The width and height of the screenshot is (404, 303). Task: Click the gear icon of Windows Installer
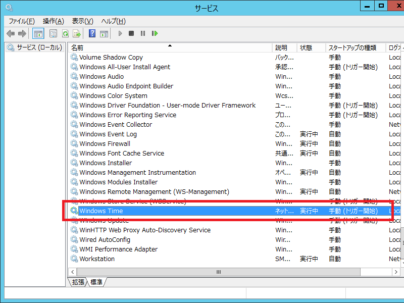pos(74,163)
